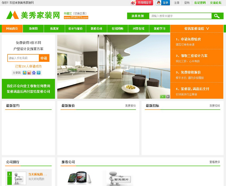Click 切换区县 to switch district

point(80,13)
